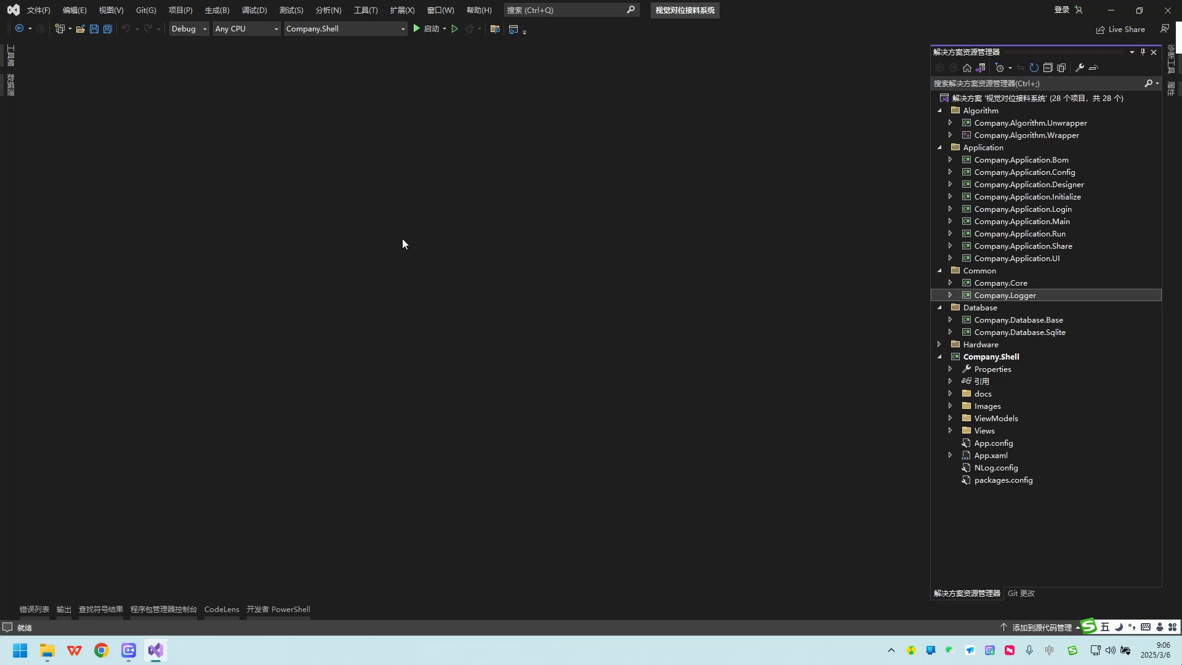Click the Live Share button

1120,30
